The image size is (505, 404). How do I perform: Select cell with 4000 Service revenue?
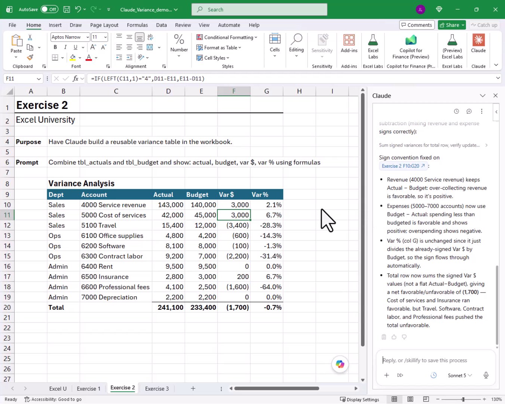[116, 205]
